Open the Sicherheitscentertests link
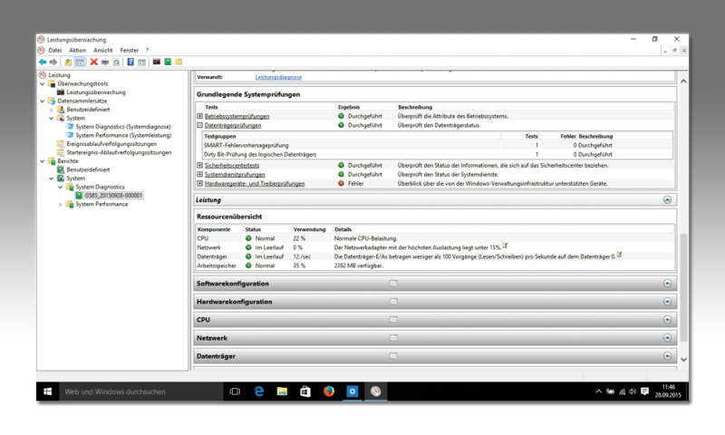The width and height of the screenshot is (725, 435). (x=232, y=165)
